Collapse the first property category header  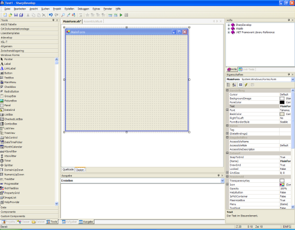coord(227,90)
